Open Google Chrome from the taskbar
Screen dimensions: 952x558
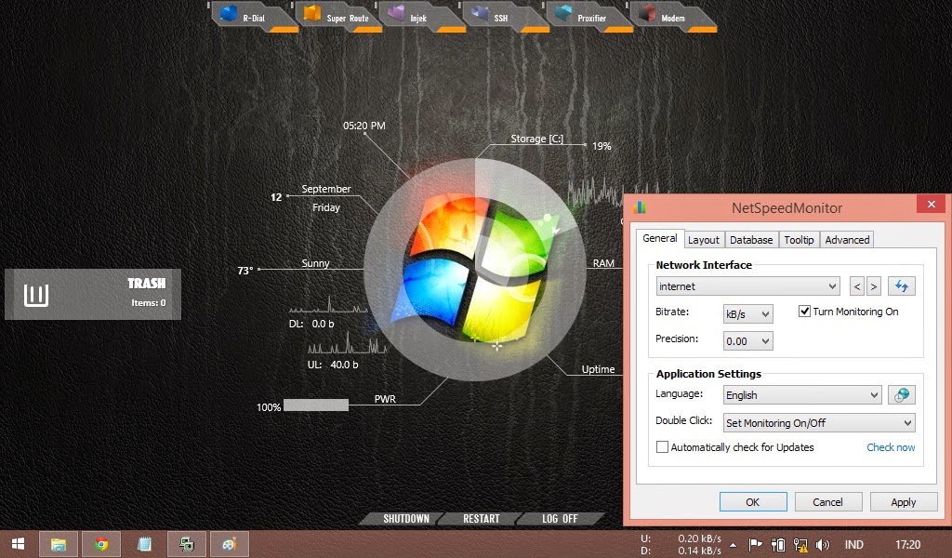click(101, 544)
